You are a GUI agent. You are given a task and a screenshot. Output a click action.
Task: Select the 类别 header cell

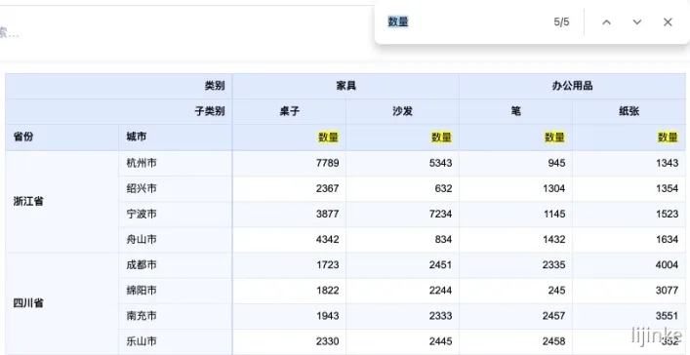point(119,86)
